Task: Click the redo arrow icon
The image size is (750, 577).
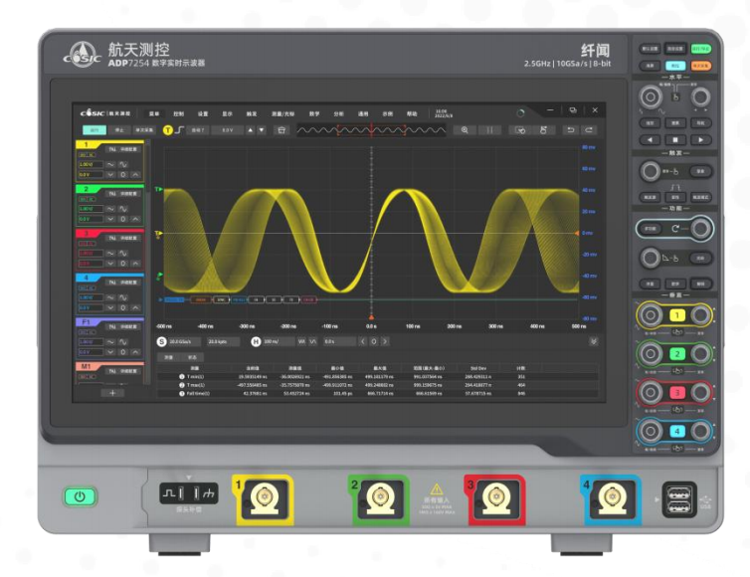Action: point(590,130)
